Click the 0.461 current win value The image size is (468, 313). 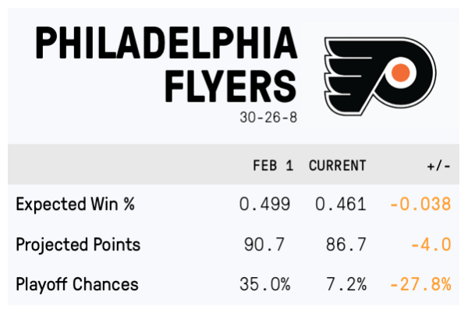(x=341, y=205)
